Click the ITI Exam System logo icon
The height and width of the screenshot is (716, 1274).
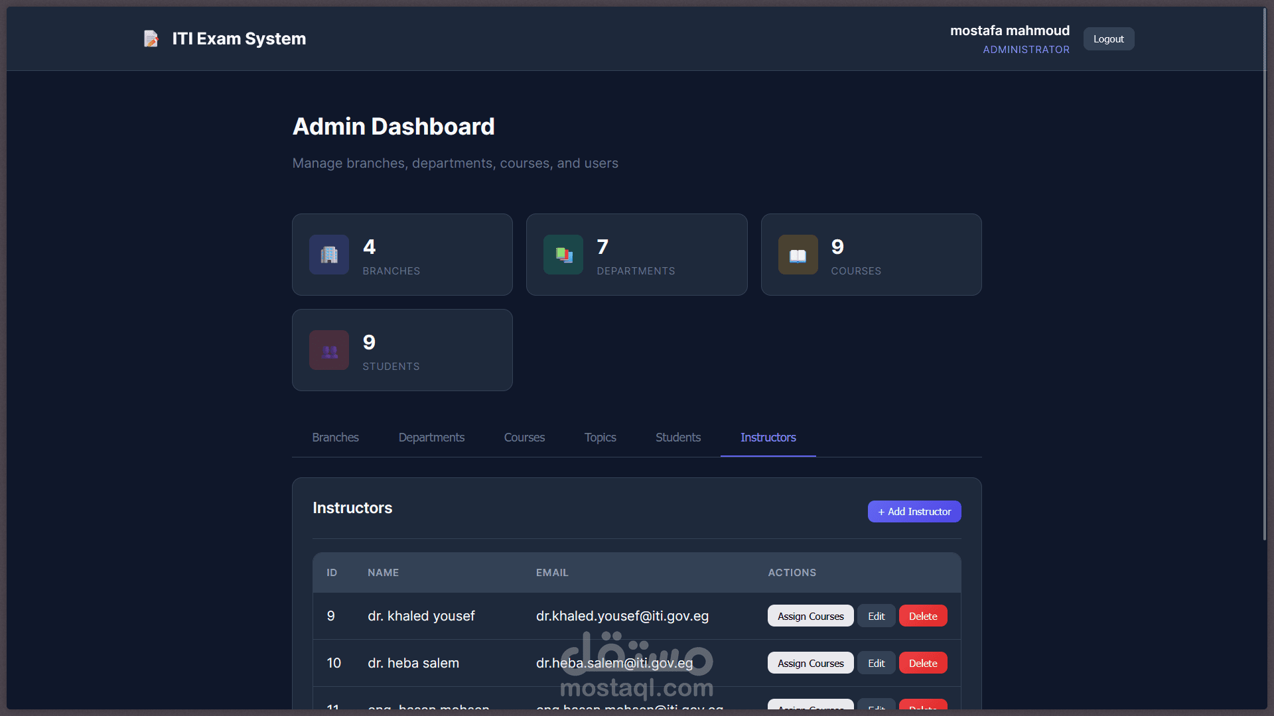point(151,39)
